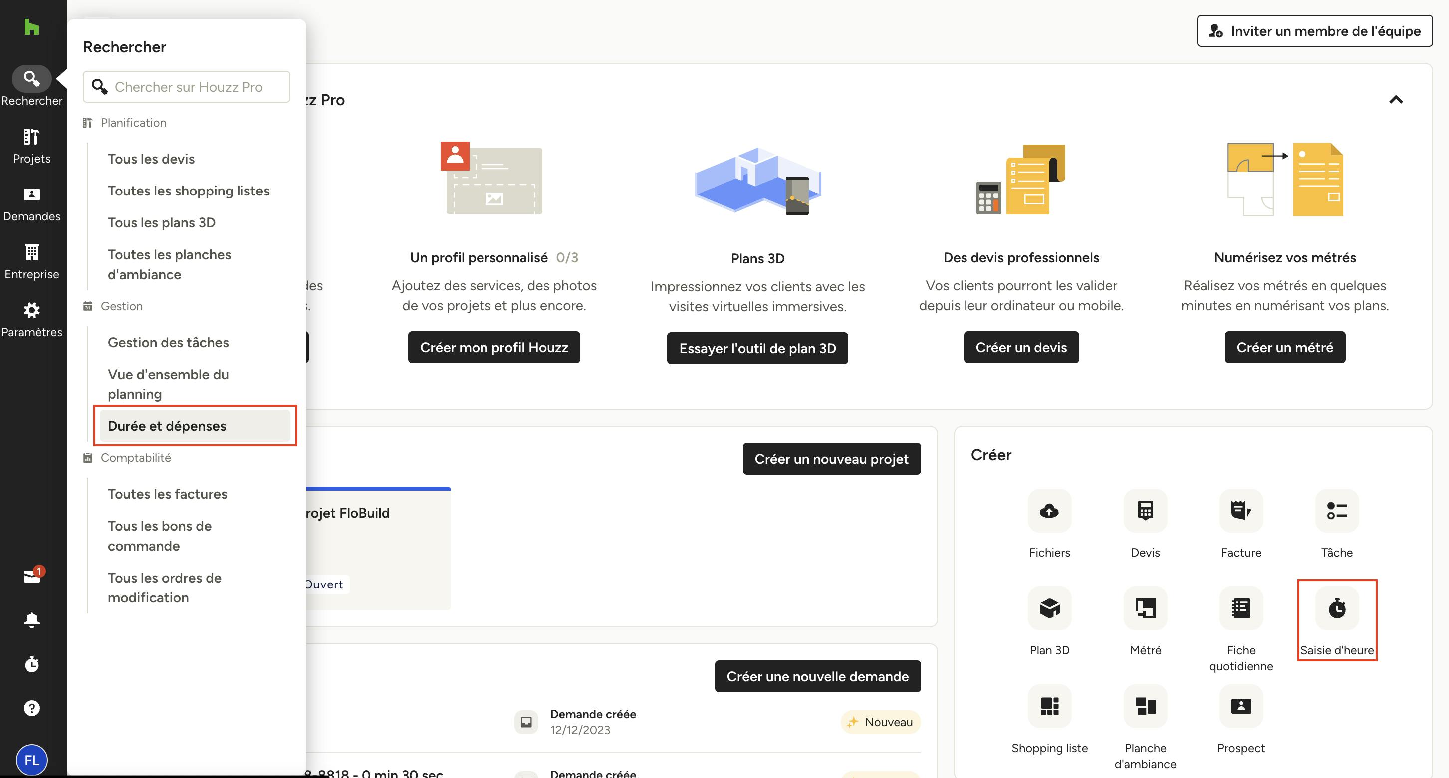Click Essayer l'outil de plan 3D
Screen dimensions: 1449x778
pyautogui.click(x=757, y=348)
